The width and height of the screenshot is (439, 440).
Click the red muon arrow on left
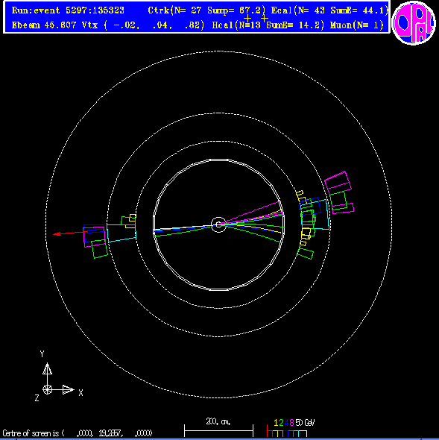pos(70,233)
